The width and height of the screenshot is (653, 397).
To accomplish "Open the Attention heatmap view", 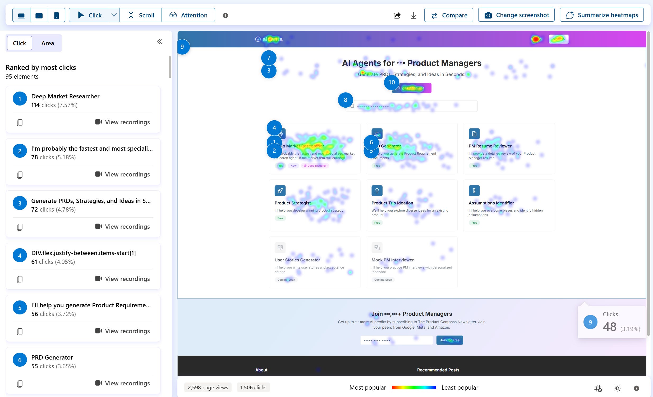I will tap(188, 15).
